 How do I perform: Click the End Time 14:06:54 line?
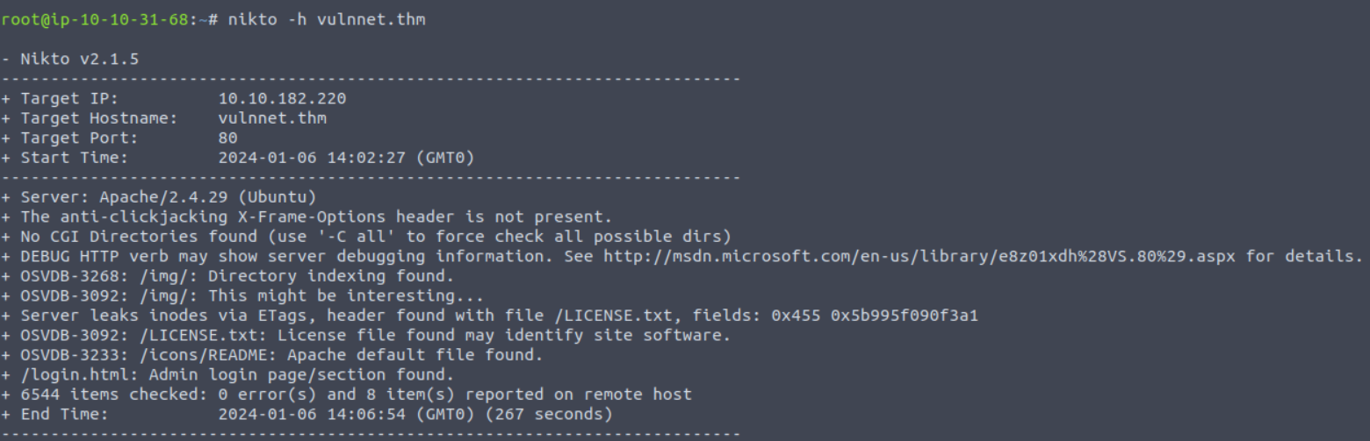(x=306, y=414)
